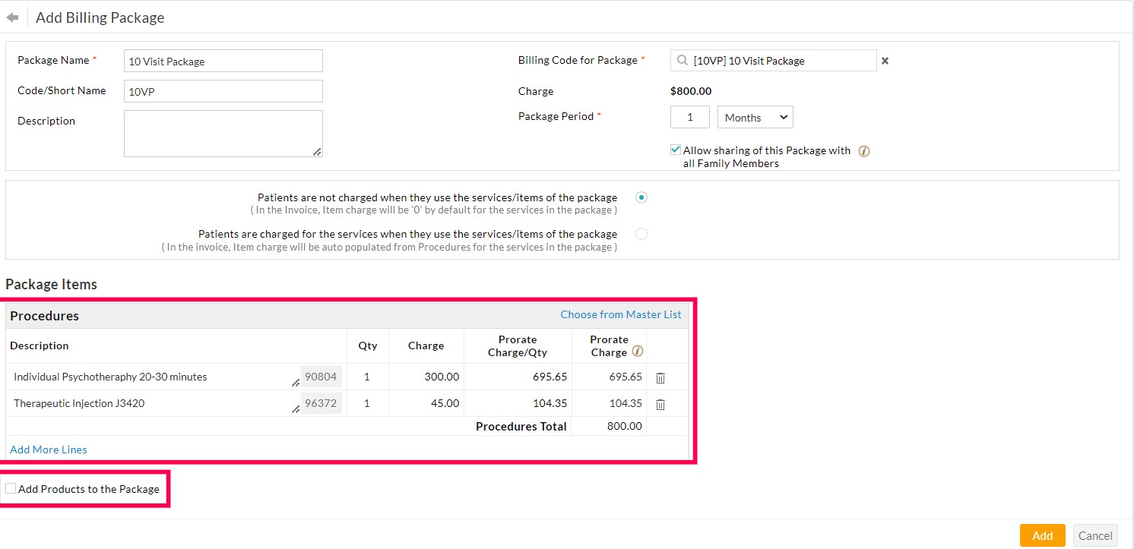1134x549 pixels.
Task: Click the info icon next to Package sharing option
Action: [863, 151]
